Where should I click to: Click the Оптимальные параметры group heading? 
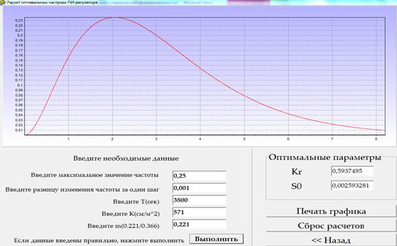point(324,157)
